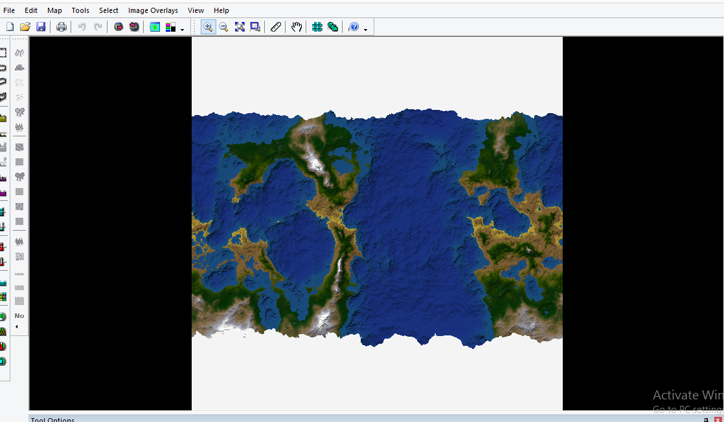Expand the help button dropdown arrow

click(x=366, y=30)
